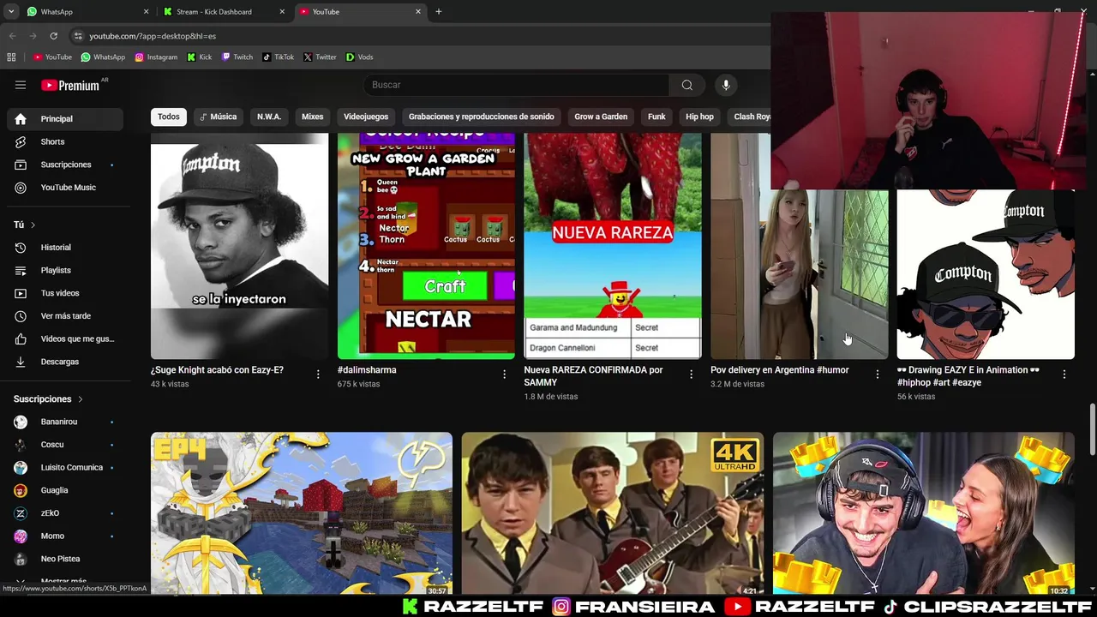Open Ver más tarde list
Screen dimensions: 1097x617
[x=65, y=316]
